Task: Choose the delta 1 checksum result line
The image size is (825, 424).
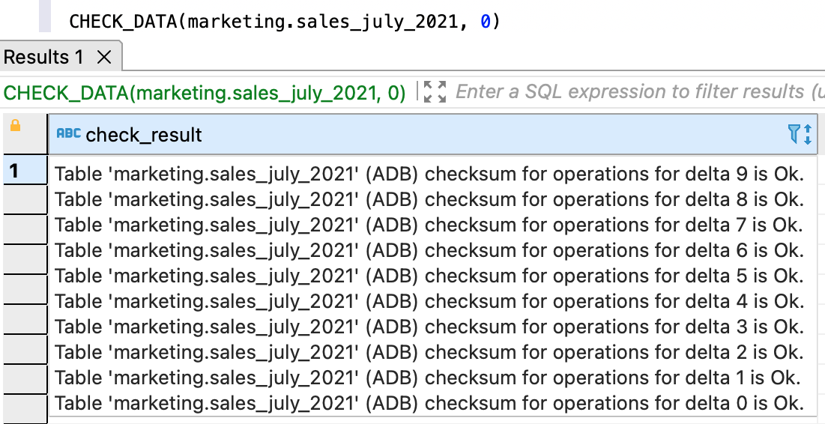Action: point(427,378)
